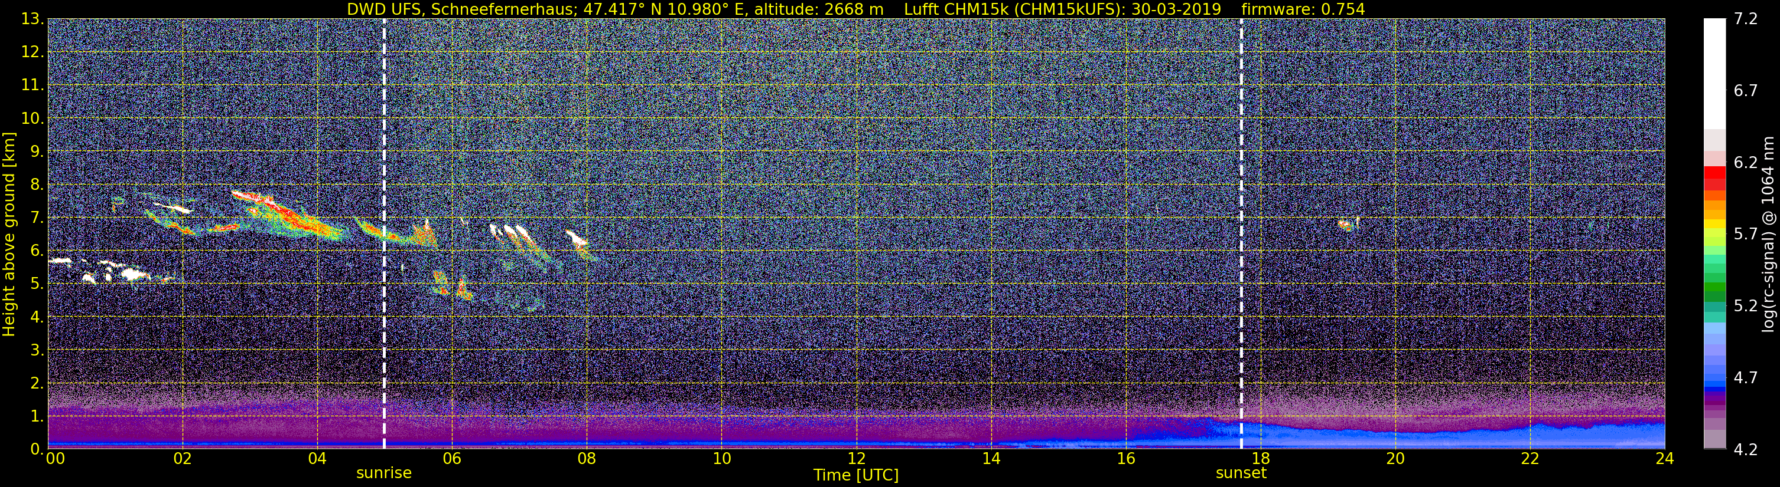Pick the white section of the colorbar
The width and height of the screenshot is (1780, 487).
[x=1714, y=74]
